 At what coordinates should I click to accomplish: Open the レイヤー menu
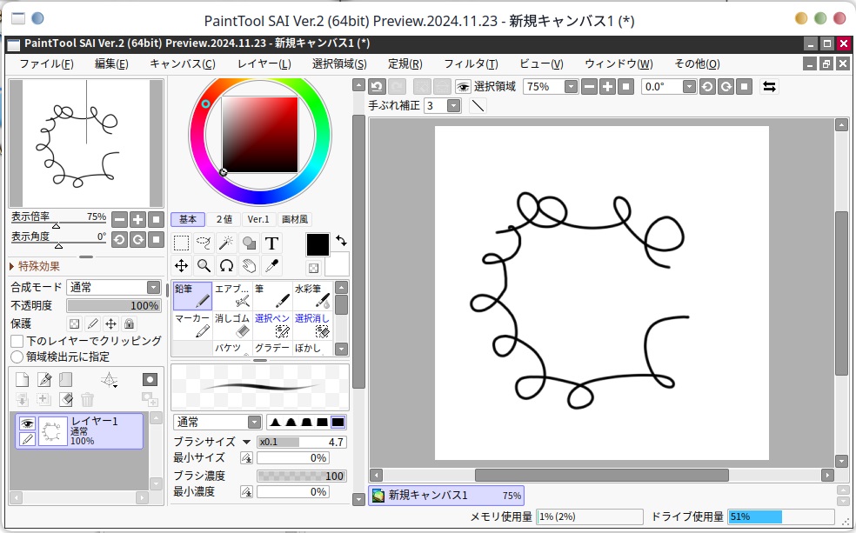tap(264, 63)
